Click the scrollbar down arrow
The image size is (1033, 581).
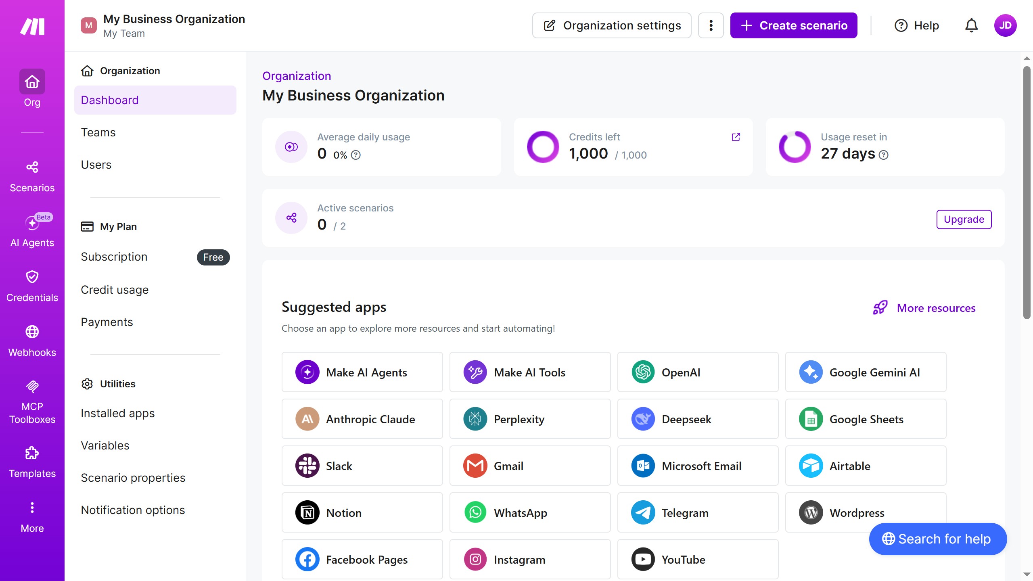[1027, 574]
